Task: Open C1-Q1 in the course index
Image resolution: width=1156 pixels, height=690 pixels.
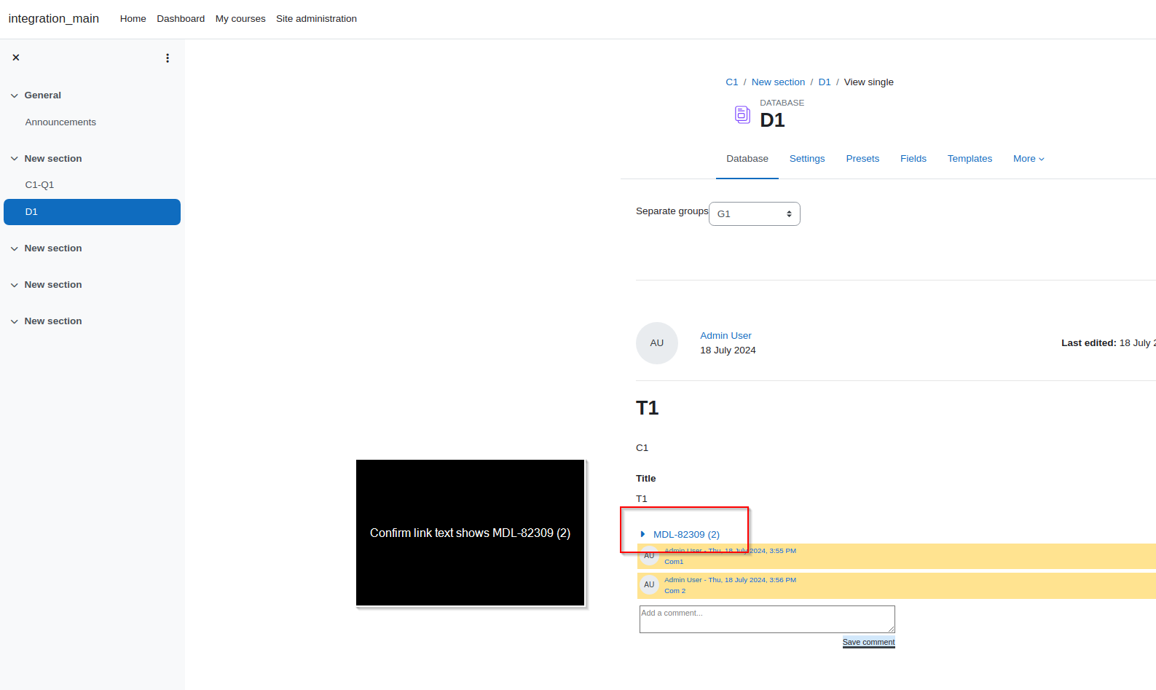Action: point(39,185)
